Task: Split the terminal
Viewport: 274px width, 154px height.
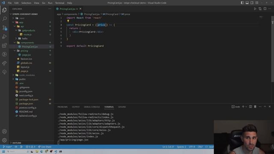Action: click(250, 107)
